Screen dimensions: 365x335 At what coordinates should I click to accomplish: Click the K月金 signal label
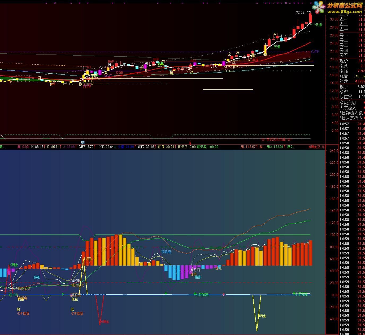tap(88, 259)
